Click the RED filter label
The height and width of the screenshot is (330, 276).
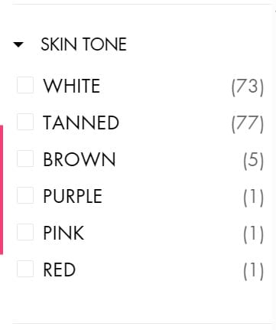pyautogui.click(x=60, y=270)
